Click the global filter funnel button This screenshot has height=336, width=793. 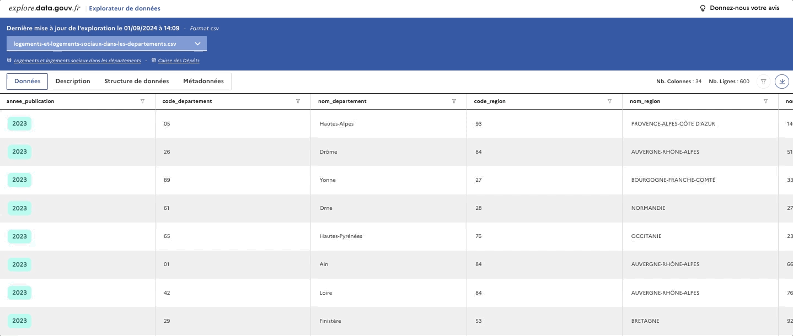[x=763, y=82]
